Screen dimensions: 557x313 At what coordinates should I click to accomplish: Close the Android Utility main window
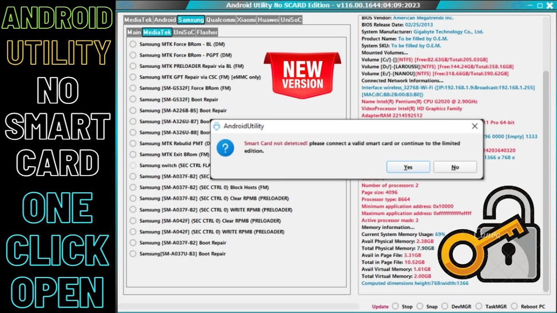tap(550, 5)
